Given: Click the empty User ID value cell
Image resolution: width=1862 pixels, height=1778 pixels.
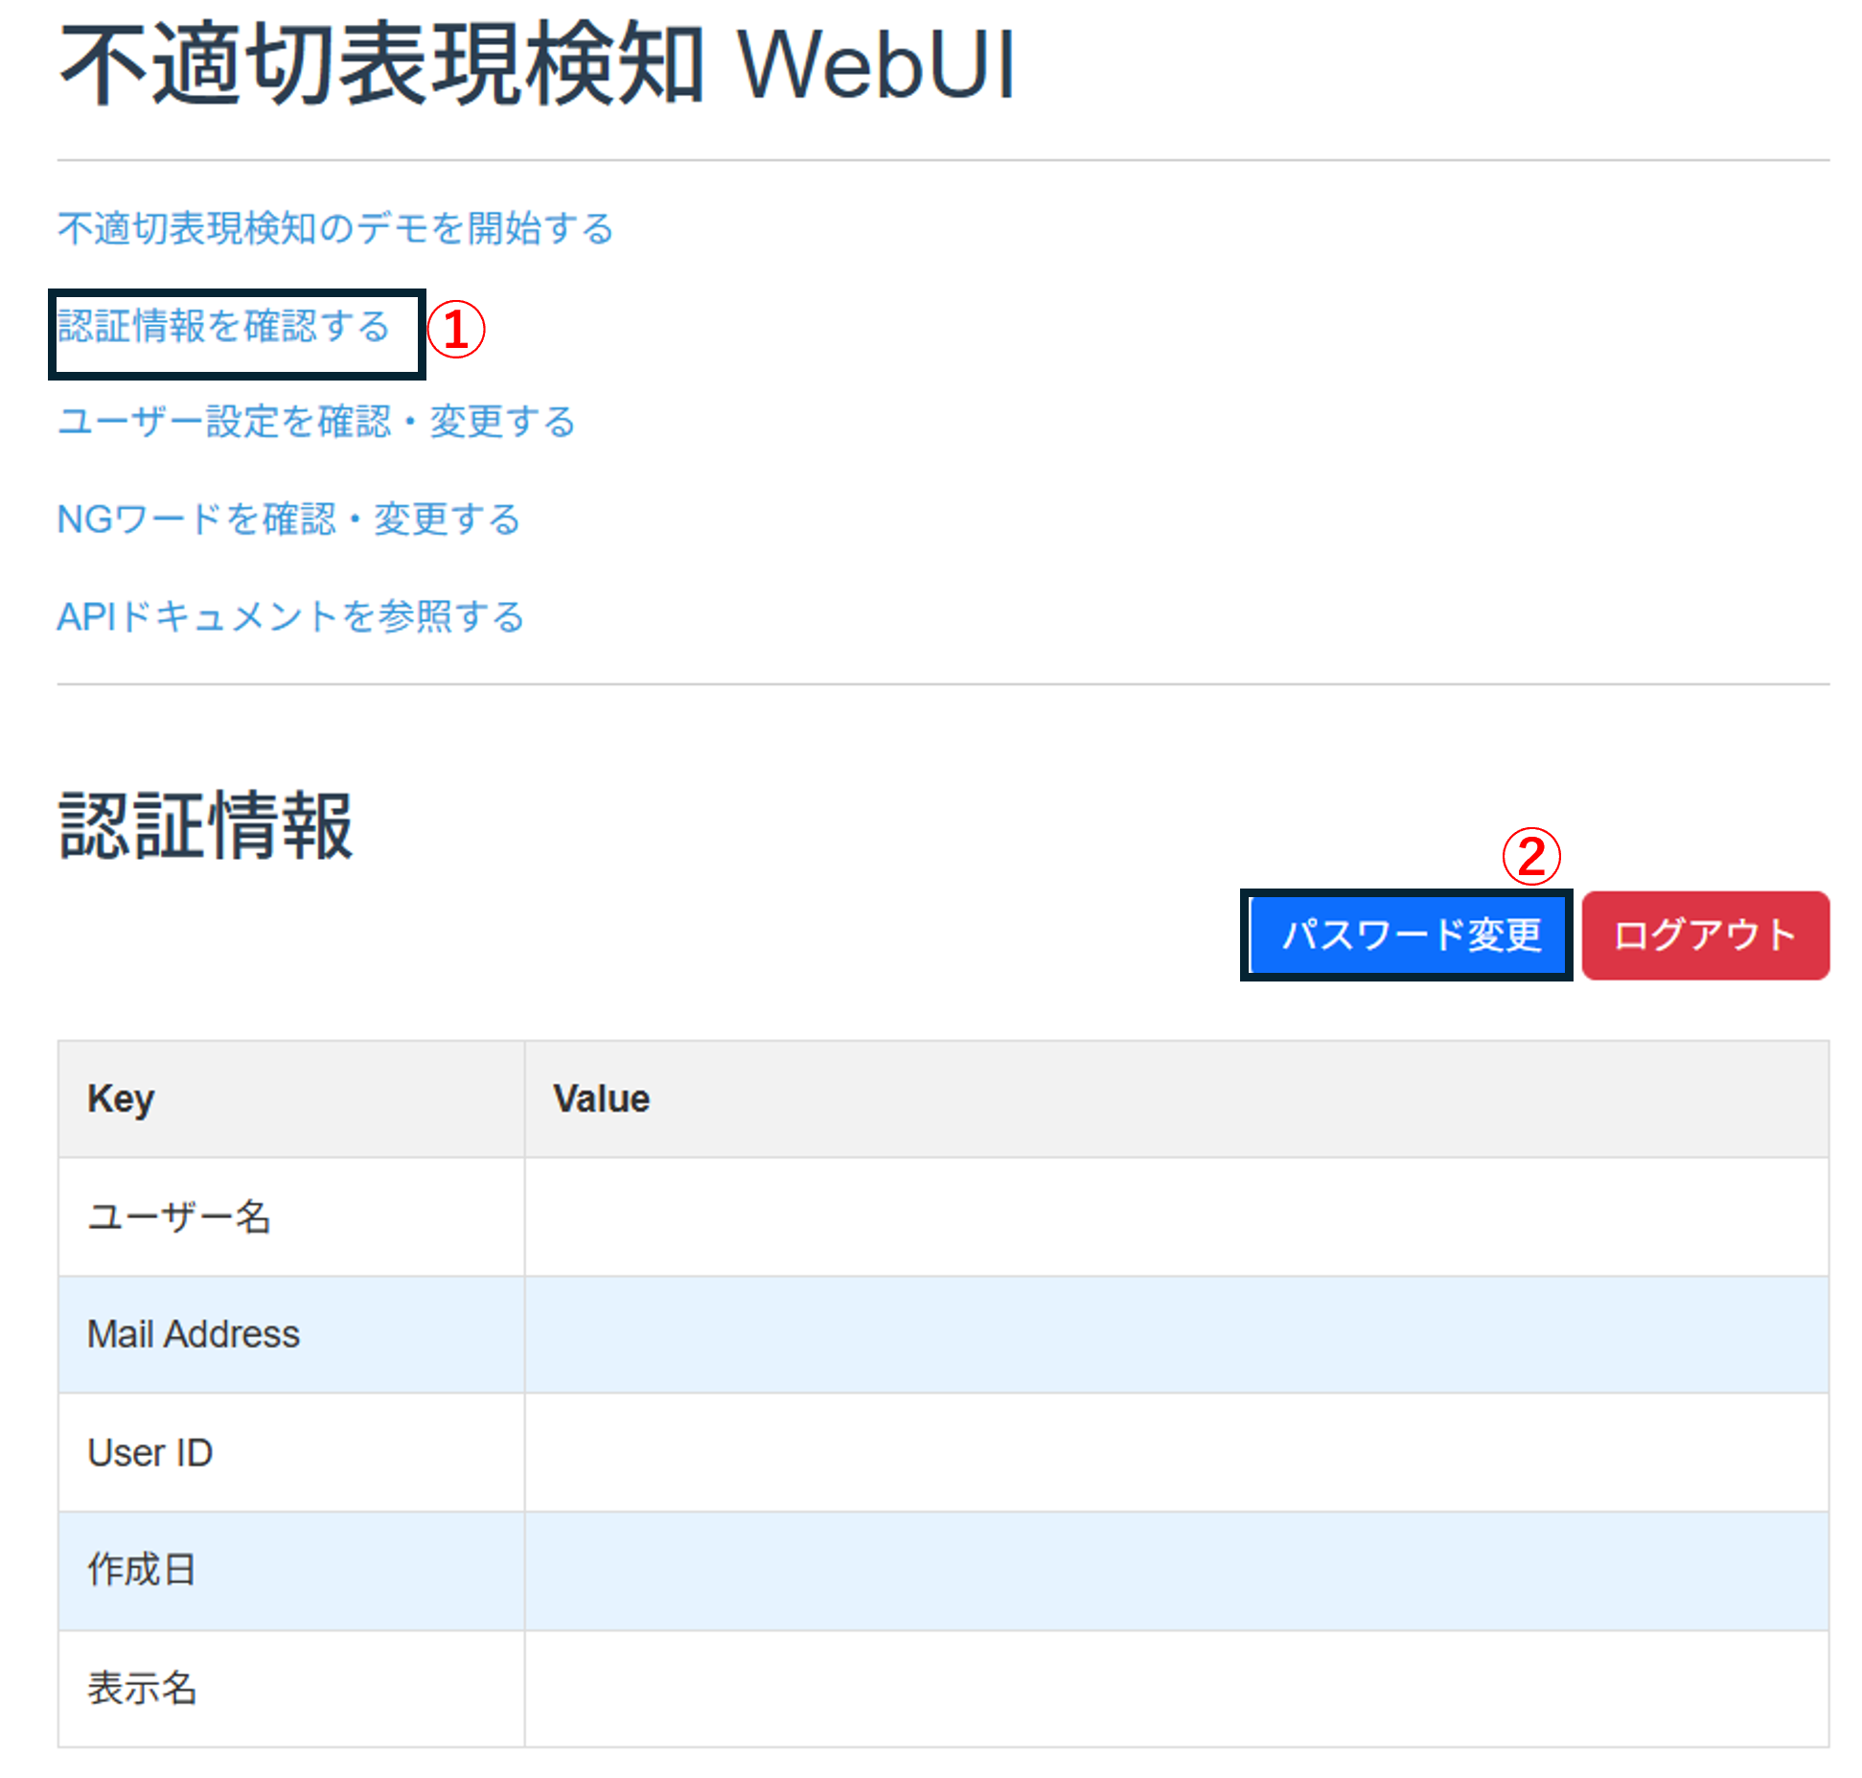Looking at the screenshot, I should (x=1176, y=1452).
